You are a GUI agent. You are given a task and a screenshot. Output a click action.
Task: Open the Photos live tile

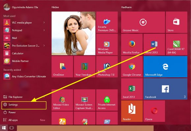click(x=73, y=33)
